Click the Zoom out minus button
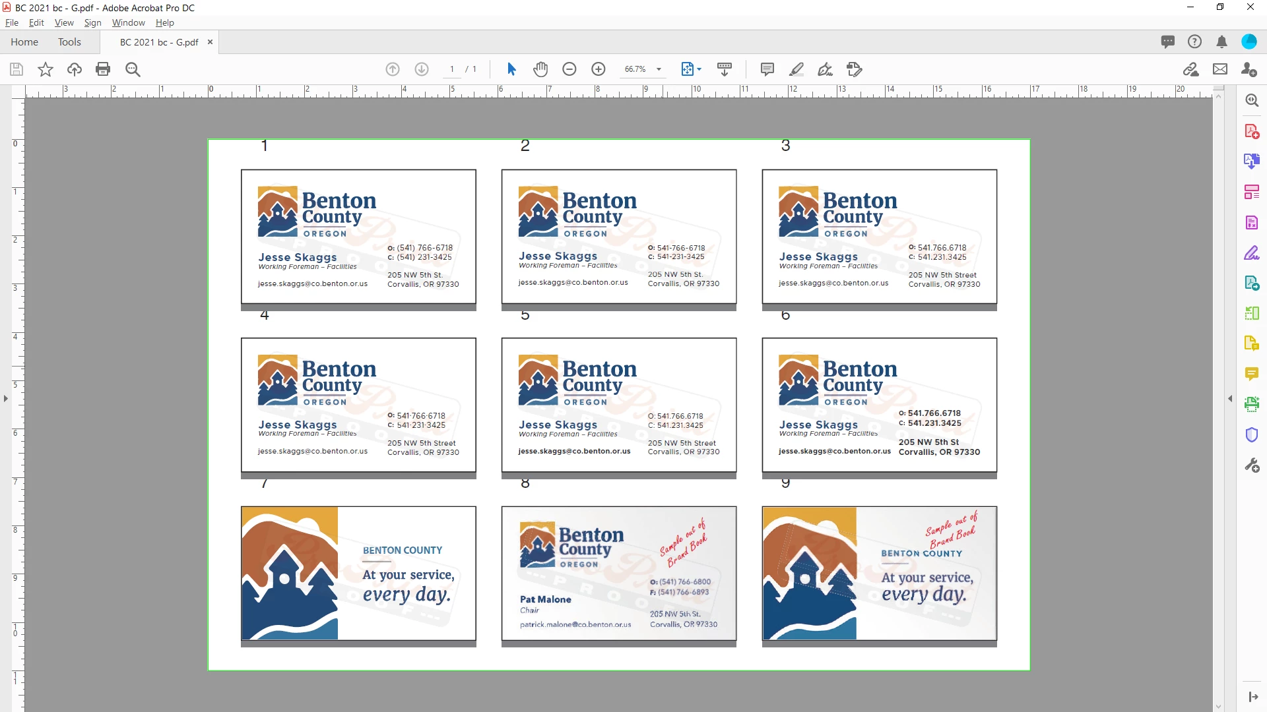 coord(569,69)
